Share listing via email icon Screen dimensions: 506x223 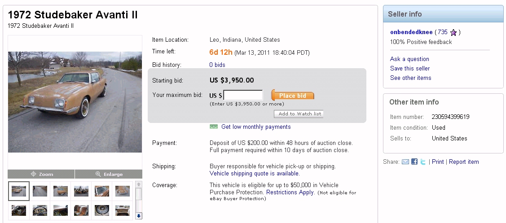(x=405, y=162)
